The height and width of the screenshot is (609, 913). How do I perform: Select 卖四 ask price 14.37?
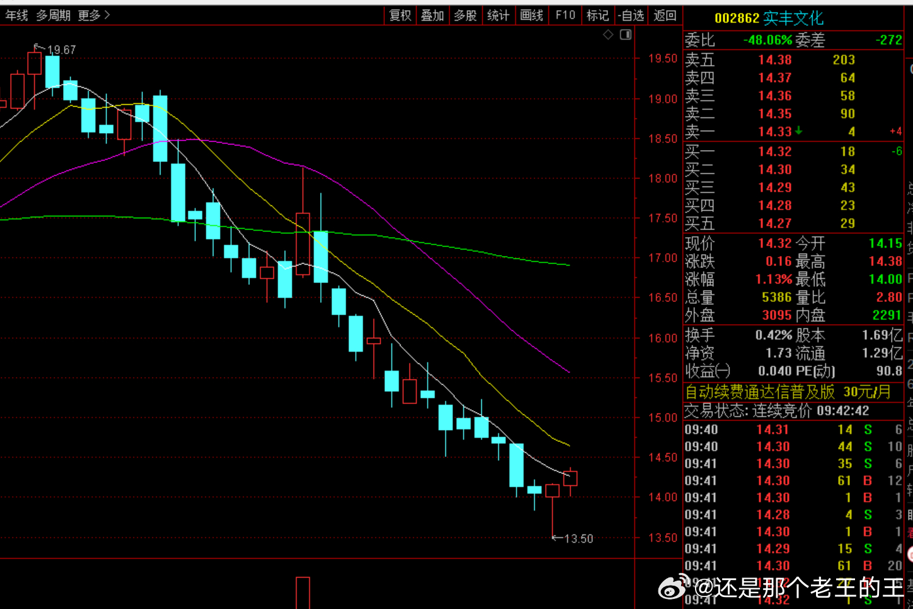pyautogui.click(x=775, y=78)
